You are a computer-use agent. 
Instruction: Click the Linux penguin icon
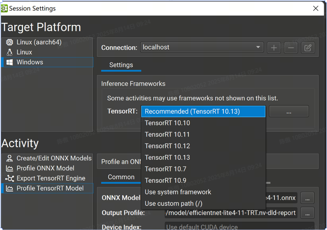tap(9, 52)
